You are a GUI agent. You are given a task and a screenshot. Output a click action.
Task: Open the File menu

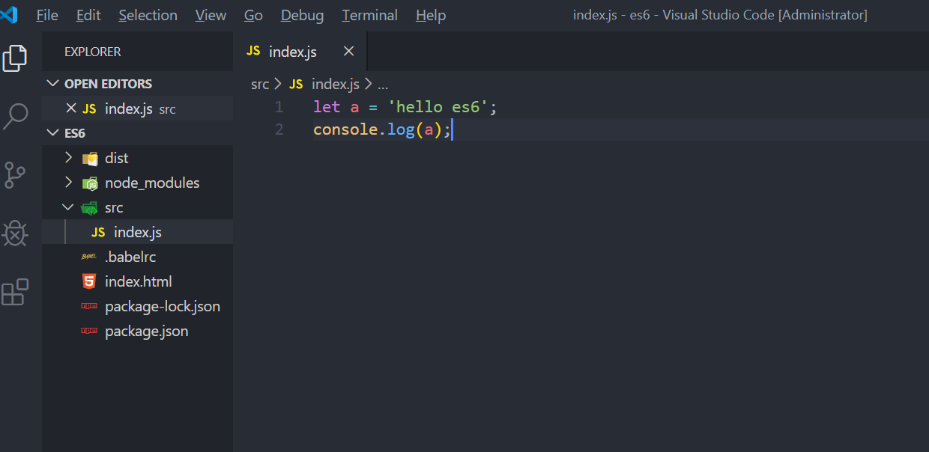[47, 15]
